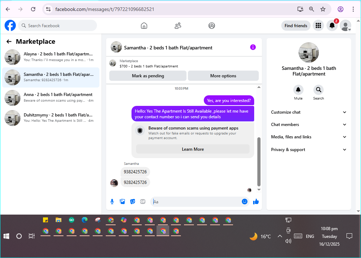Click the message 9282425726
This screenshot has width=361, height=258.
pyautogui.click(x=135, y=182)
